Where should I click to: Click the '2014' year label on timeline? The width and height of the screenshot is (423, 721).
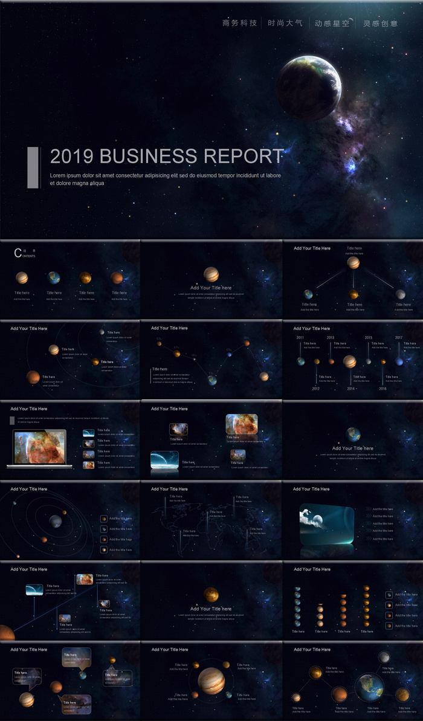pos(351,389)
